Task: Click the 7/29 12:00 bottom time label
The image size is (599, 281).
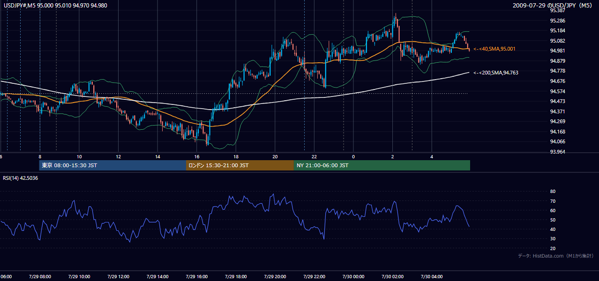Action: (118, 276)
